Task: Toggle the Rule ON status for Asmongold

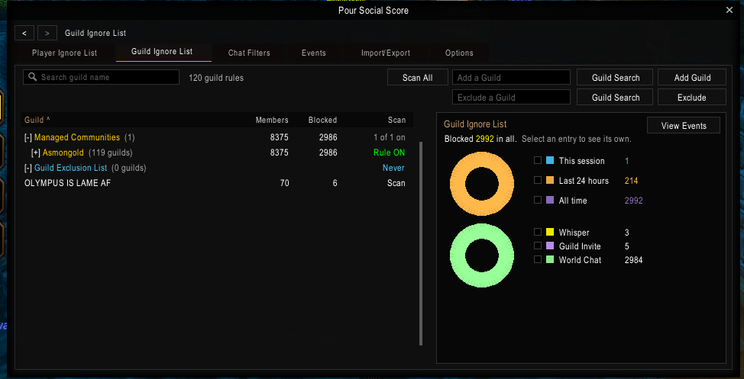Action: [389, 153]
